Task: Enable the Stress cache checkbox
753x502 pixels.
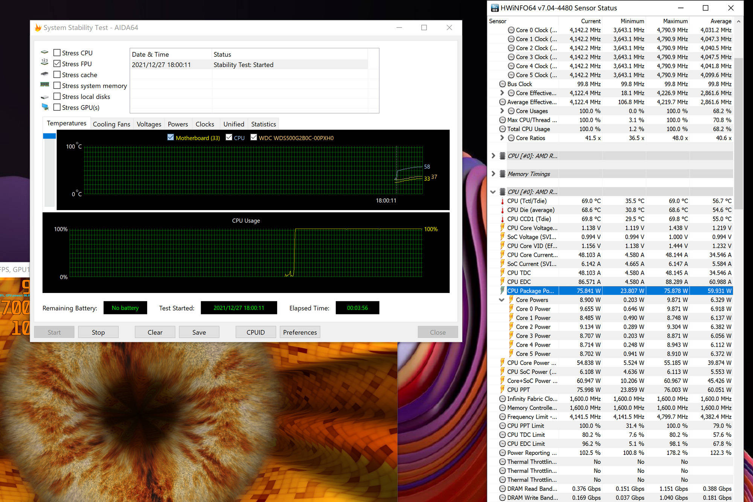Action: click(x=57, y=75)
